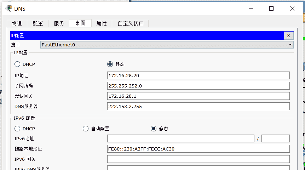Select IPv6 自动配置 radio button

click(86, 129)
